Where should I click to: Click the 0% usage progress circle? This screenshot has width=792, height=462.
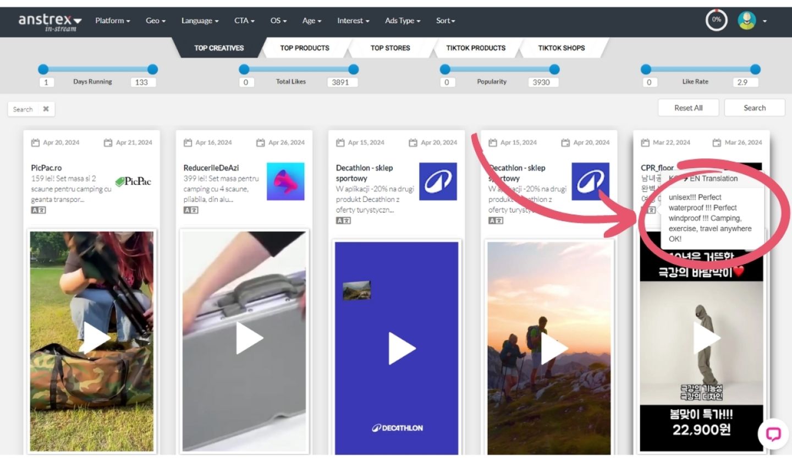(716, 20)
